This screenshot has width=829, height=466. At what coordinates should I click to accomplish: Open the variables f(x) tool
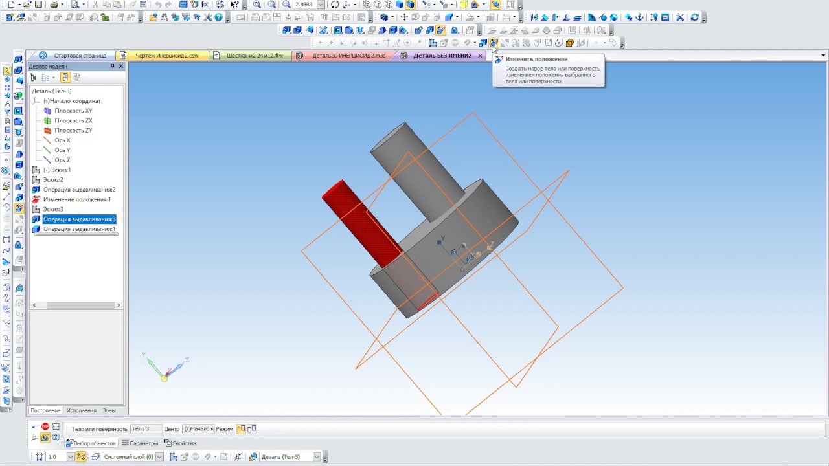(205, 5)
